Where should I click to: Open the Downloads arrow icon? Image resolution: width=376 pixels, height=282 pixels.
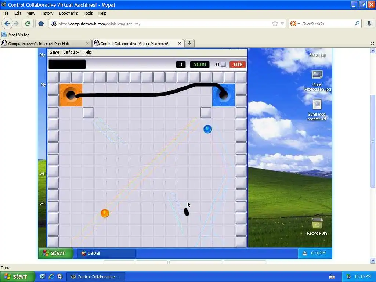369,23
